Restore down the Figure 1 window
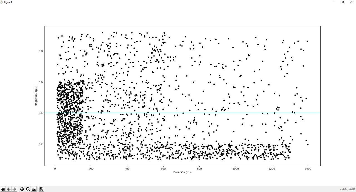This screenshot has height=192, width=356. [343, 2]
